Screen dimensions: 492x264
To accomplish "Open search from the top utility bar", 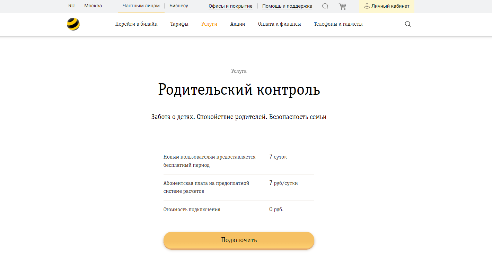I will click(x=325, y=6).
